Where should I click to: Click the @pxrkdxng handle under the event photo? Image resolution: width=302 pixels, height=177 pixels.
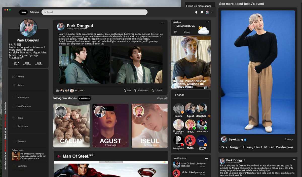tap(236, 140)
